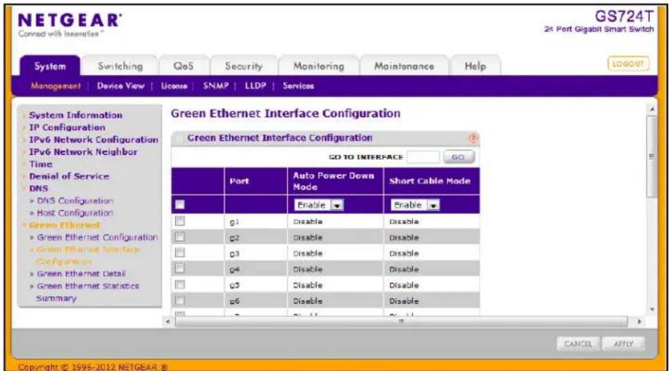The image size is (670, 371).
Task: Open Green Ethernet Detail in sidebar
Action: click(x=81, y=274)
